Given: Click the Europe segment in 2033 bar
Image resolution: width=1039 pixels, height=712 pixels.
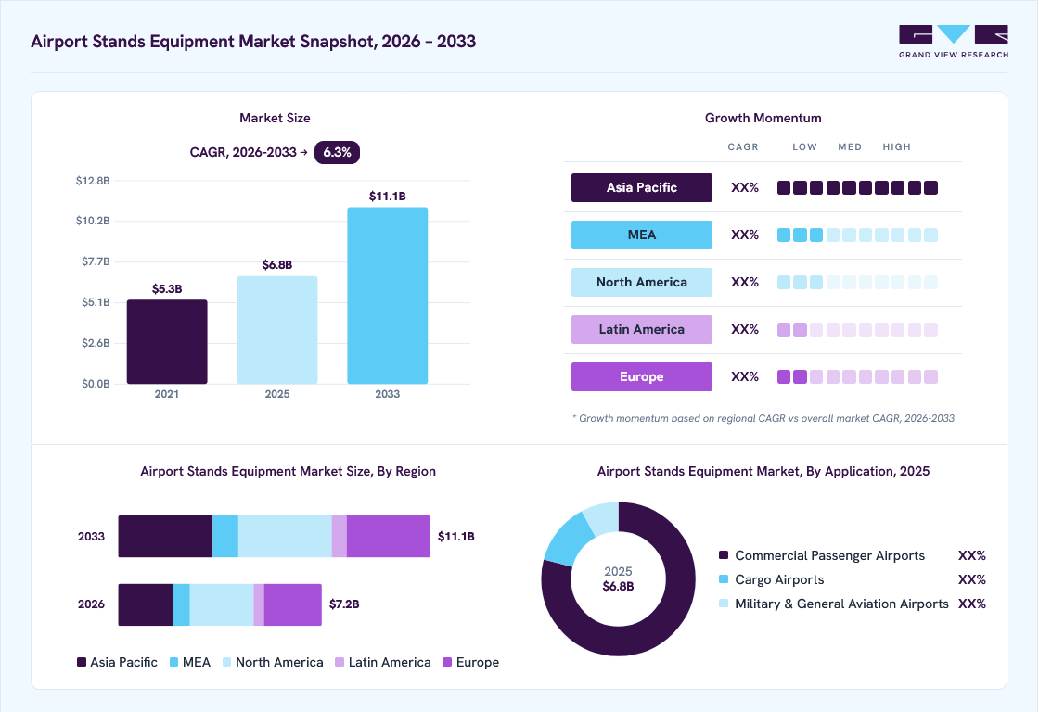Looking at the screenshot, I should [389, 537].
